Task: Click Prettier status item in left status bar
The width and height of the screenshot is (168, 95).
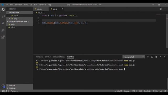Action: 14,91
